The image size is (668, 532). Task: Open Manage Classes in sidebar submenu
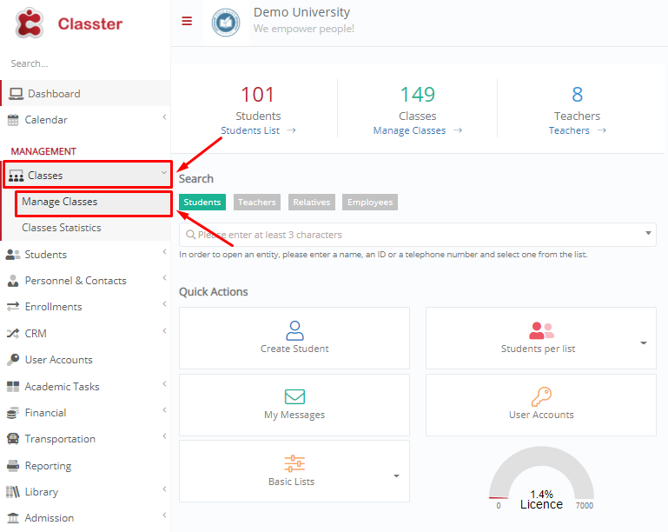(93, 203)
